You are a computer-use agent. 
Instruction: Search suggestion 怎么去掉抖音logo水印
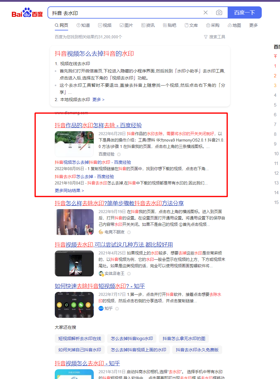point(132,339)
